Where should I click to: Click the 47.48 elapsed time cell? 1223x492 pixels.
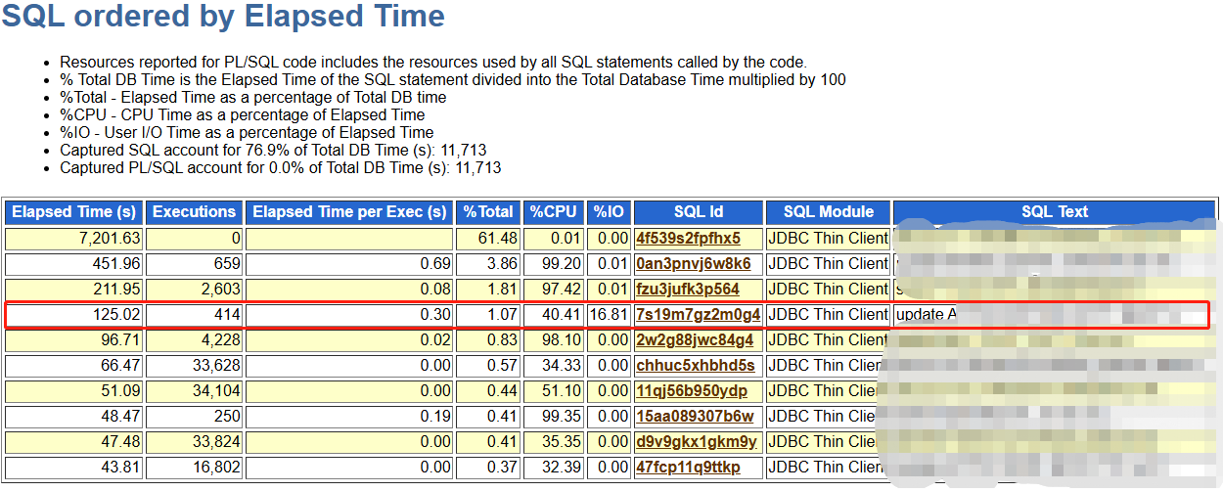pyautogui.click(x=74, y=442)
